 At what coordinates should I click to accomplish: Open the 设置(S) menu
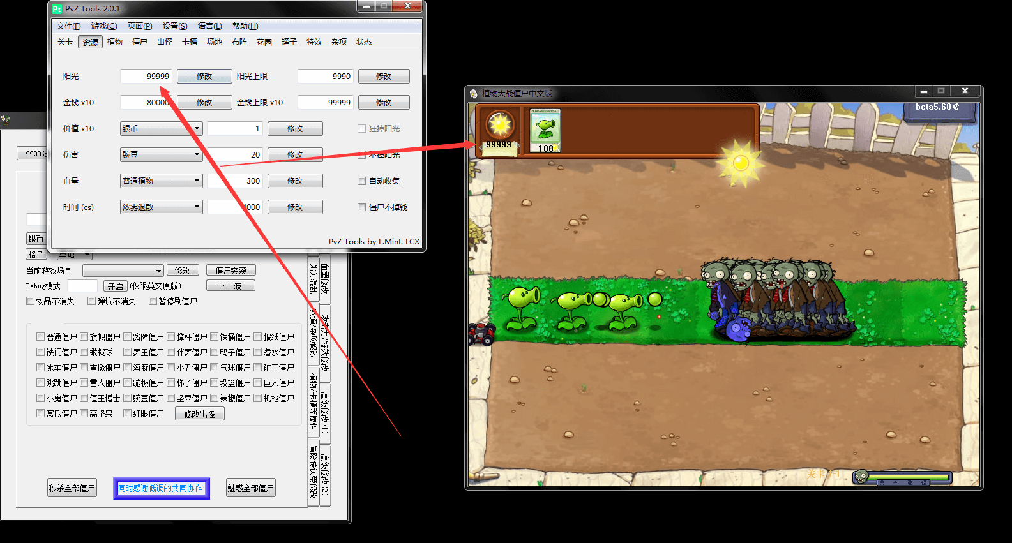click(x=175, y=26)
